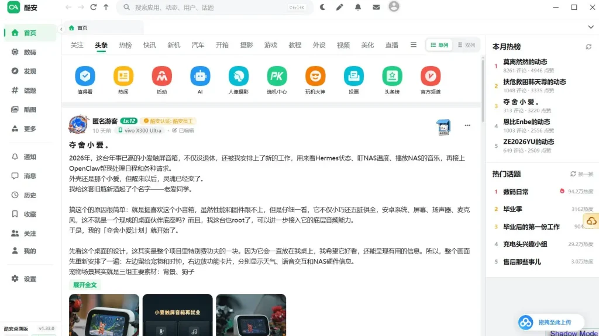This screenshot has height=336, width=599.
Task: Switch to the 快讯 feed tab
Action: [x=149, y=45]
